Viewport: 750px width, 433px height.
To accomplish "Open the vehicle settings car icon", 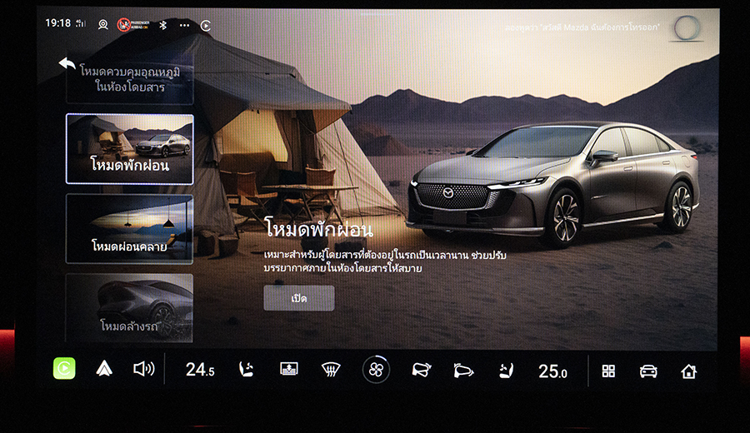I will (648, 371).
